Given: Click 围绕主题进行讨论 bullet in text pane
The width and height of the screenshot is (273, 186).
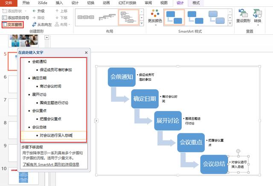Looking at the screenshot, I should click(x=54, y=103).
